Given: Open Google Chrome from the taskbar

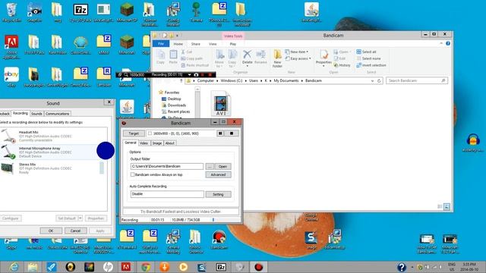Looking at the screenshot, I should click(x=146, y=267).
